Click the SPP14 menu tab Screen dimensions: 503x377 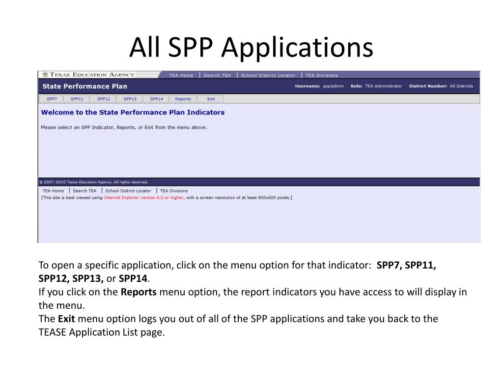(x=157, y=99)
